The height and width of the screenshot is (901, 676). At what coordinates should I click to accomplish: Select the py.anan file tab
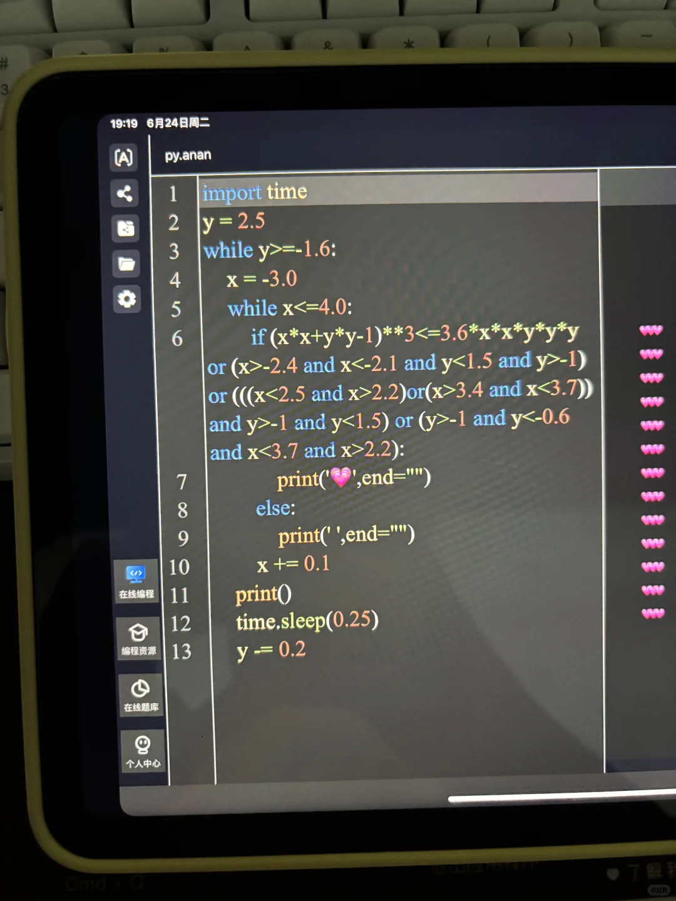pyautogui.click(x=188, y=155)
